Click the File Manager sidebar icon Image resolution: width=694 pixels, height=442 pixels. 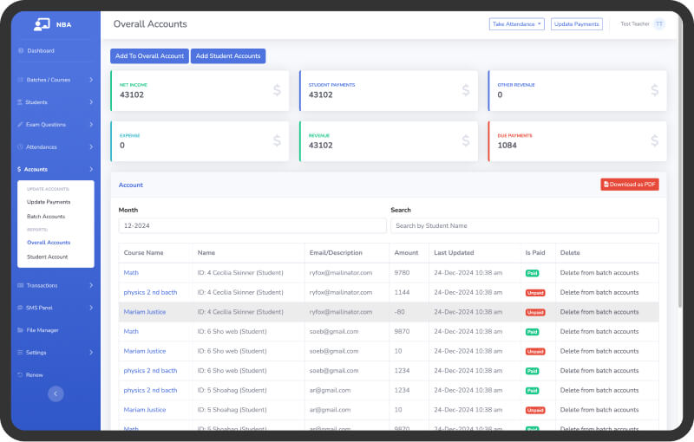(21, 330)
